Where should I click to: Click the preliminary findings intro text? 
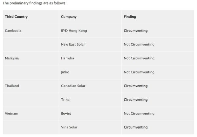pos(34,3)
